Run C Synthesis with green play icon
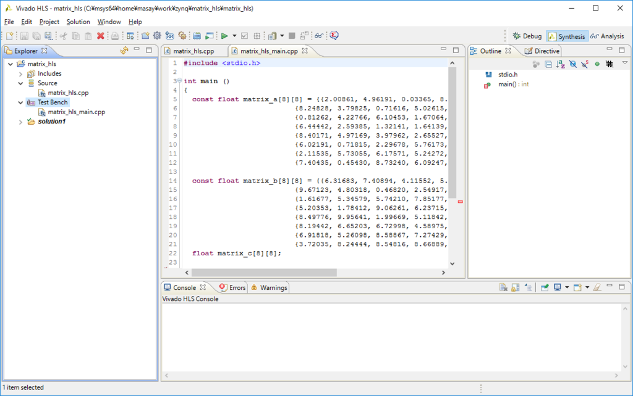Image resolution: width=633 pixels, height=396 pixels. tap(224, 36)
